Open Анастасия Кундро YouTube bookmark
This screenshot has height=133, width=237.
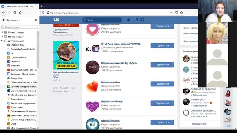pyautogui.click(x=22, y=70)
